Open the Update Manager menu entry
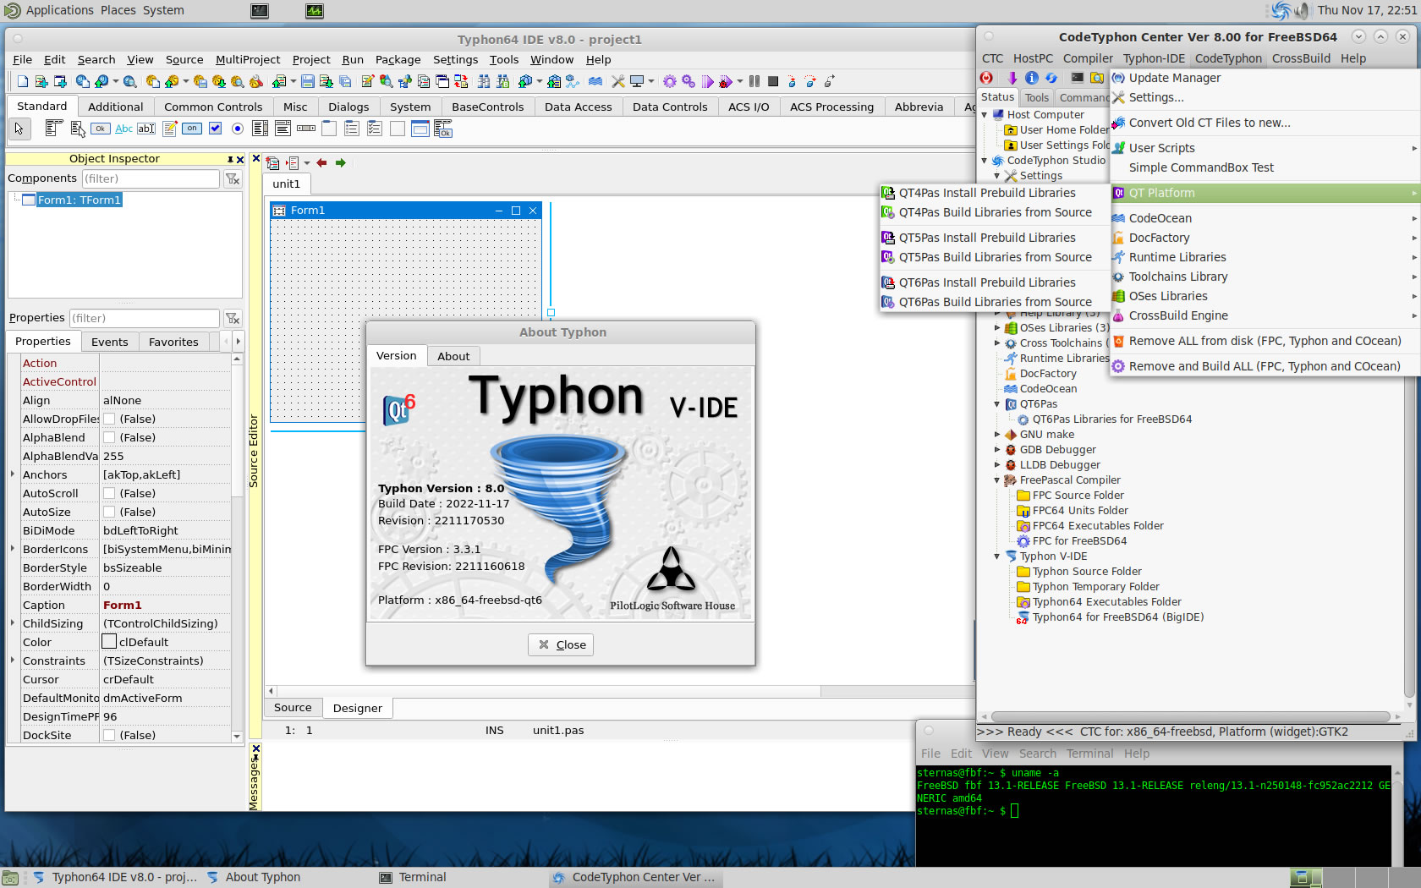The width and height of the screenshot is (1421, 888). 1175,78
